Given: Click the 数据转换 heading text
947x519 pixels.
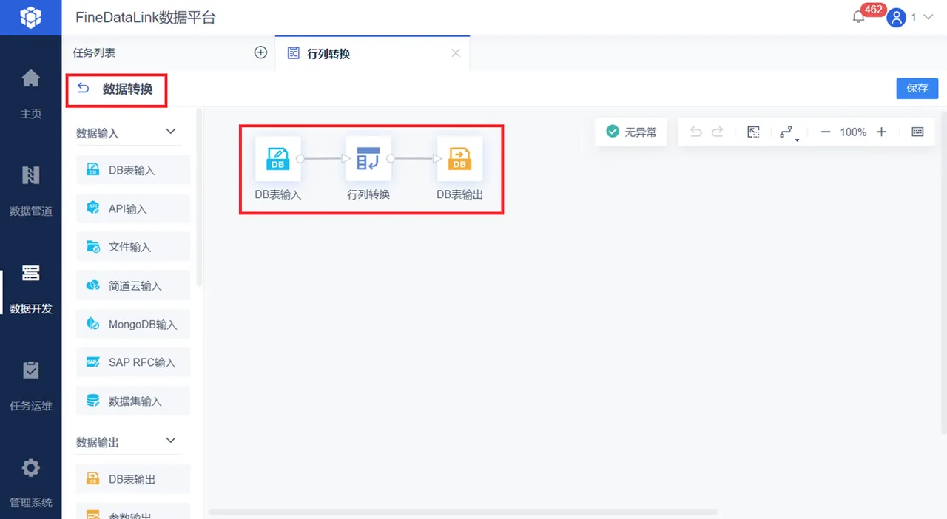Looking at the screenshot, I should click(127, 89).
